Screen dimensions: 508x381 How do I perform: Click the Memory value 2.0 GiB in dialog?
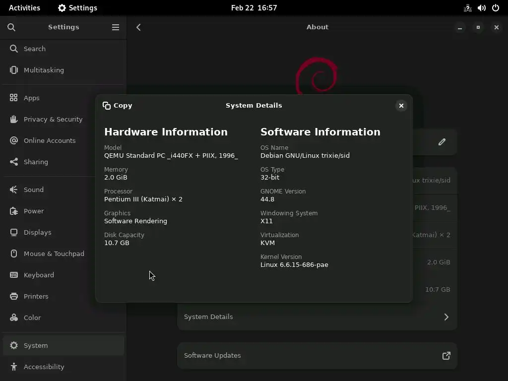[116, 178]
